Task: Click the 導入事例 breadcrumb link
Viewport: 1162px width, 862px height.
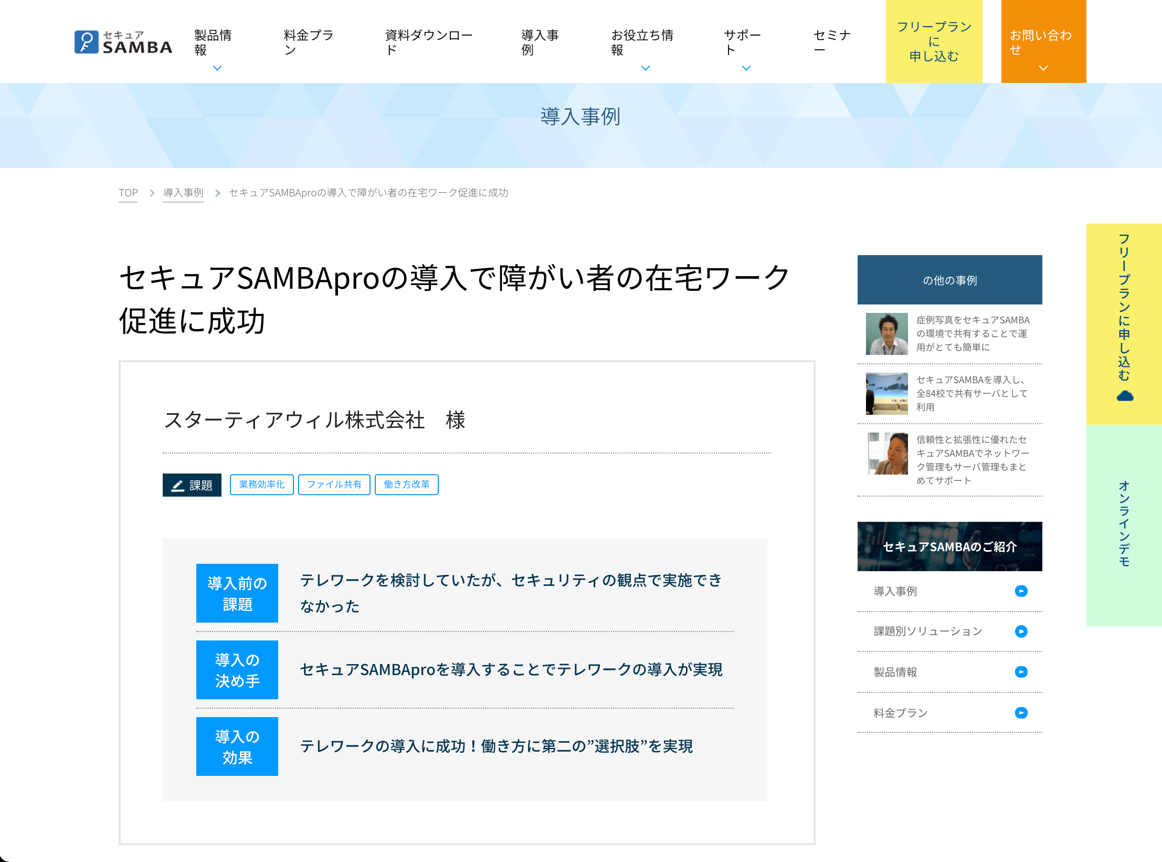Action: click(183, 193)
